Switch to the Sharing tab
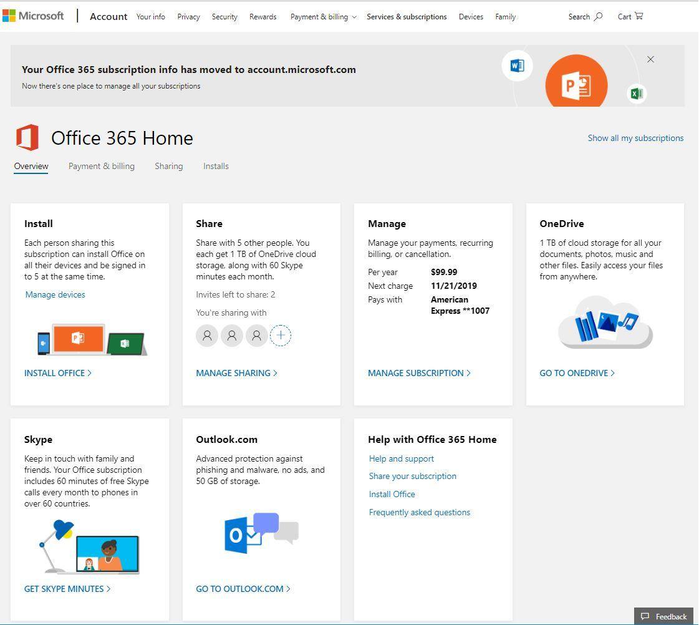The height and width of the screenshot is (625, 699). [168, 166]
